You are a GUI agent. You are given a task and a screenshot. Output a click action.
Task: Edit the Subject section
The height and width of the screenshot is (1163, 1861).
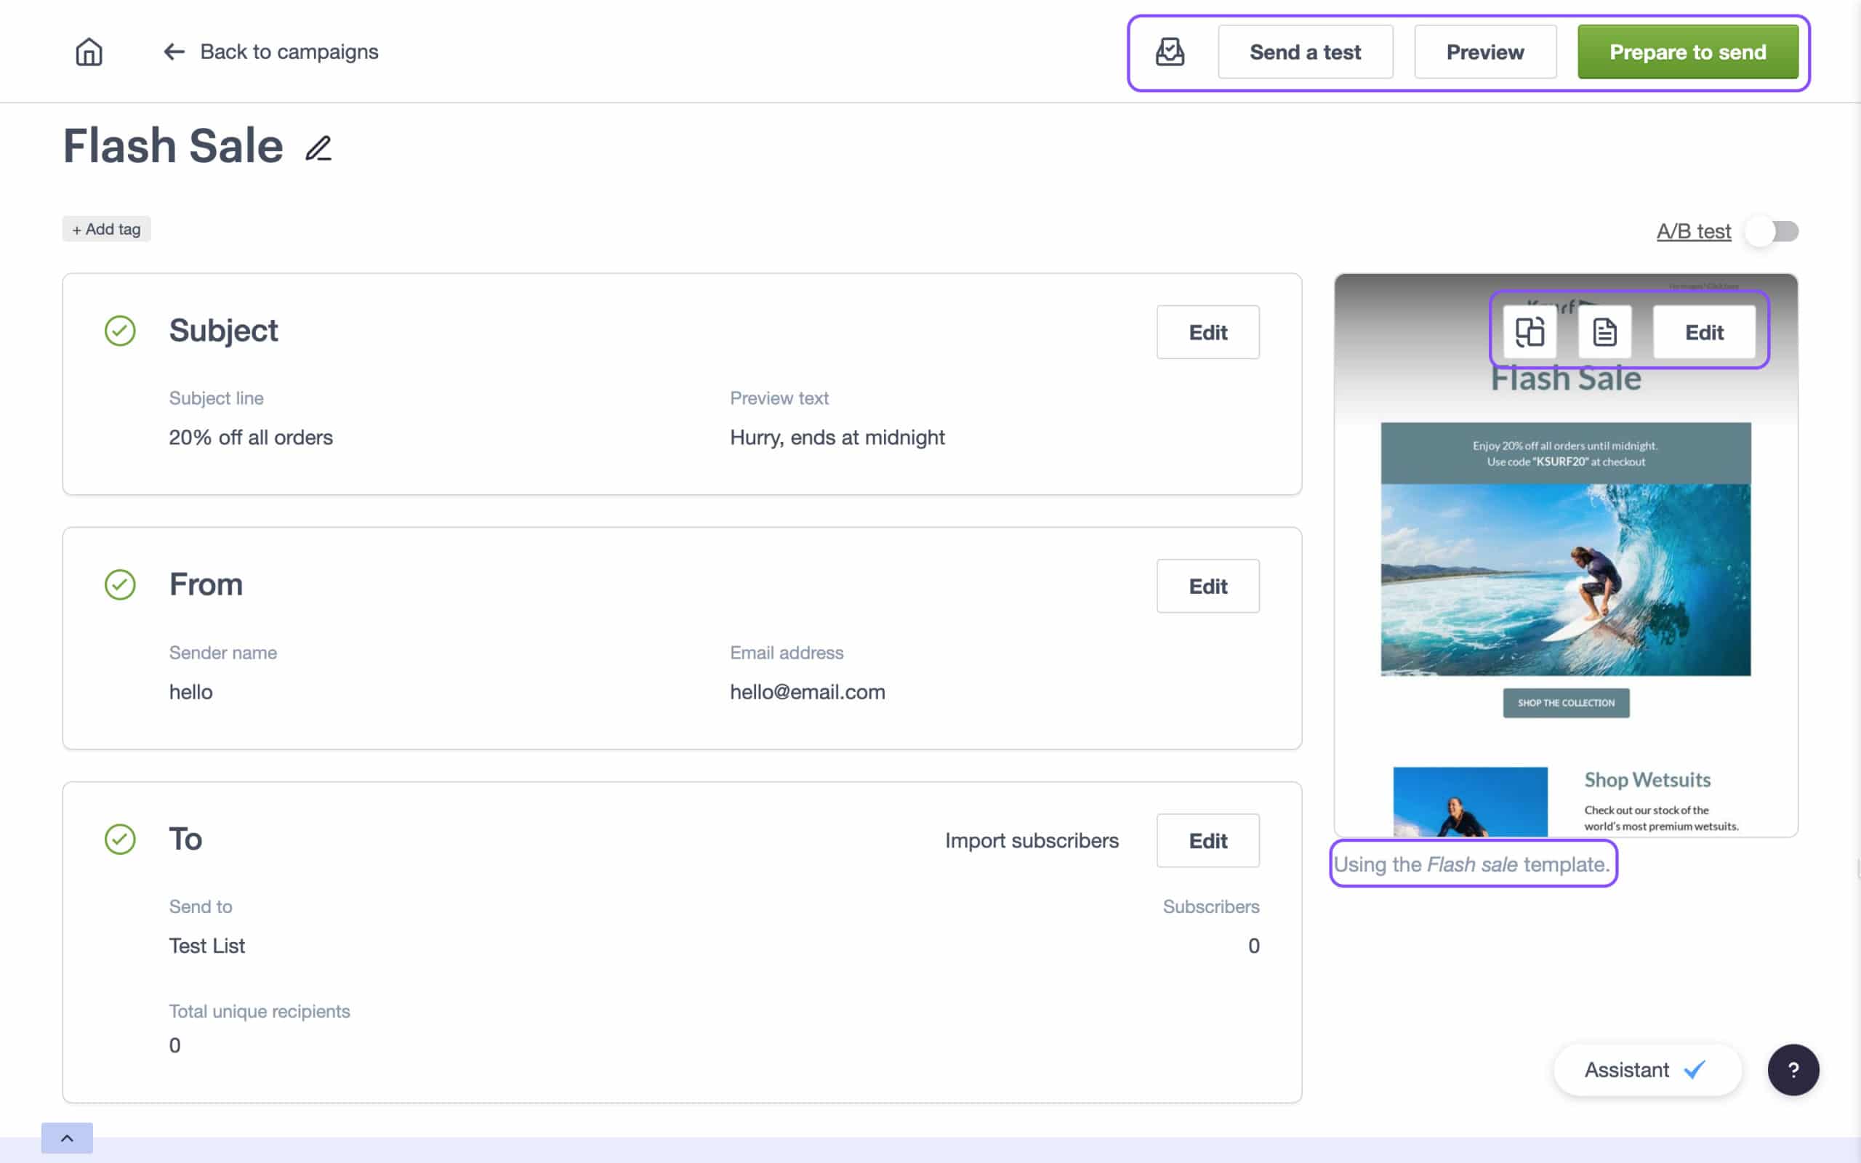pyautogui.click(x=1207, y=331)
